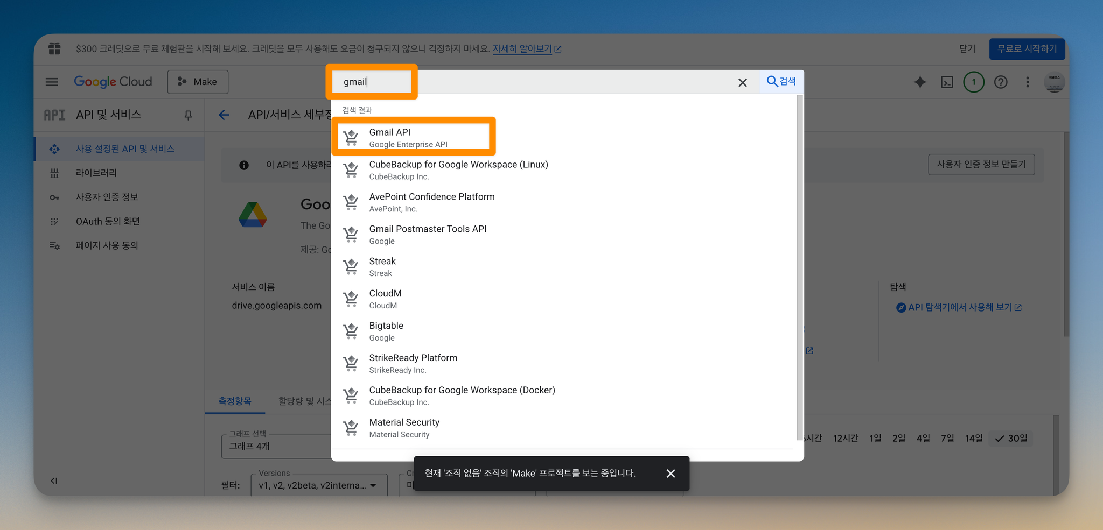This screenshot has width=1103, height=530.
Task: Open the 자세히 알아보기 link
Action: click(x=527, y=48)
